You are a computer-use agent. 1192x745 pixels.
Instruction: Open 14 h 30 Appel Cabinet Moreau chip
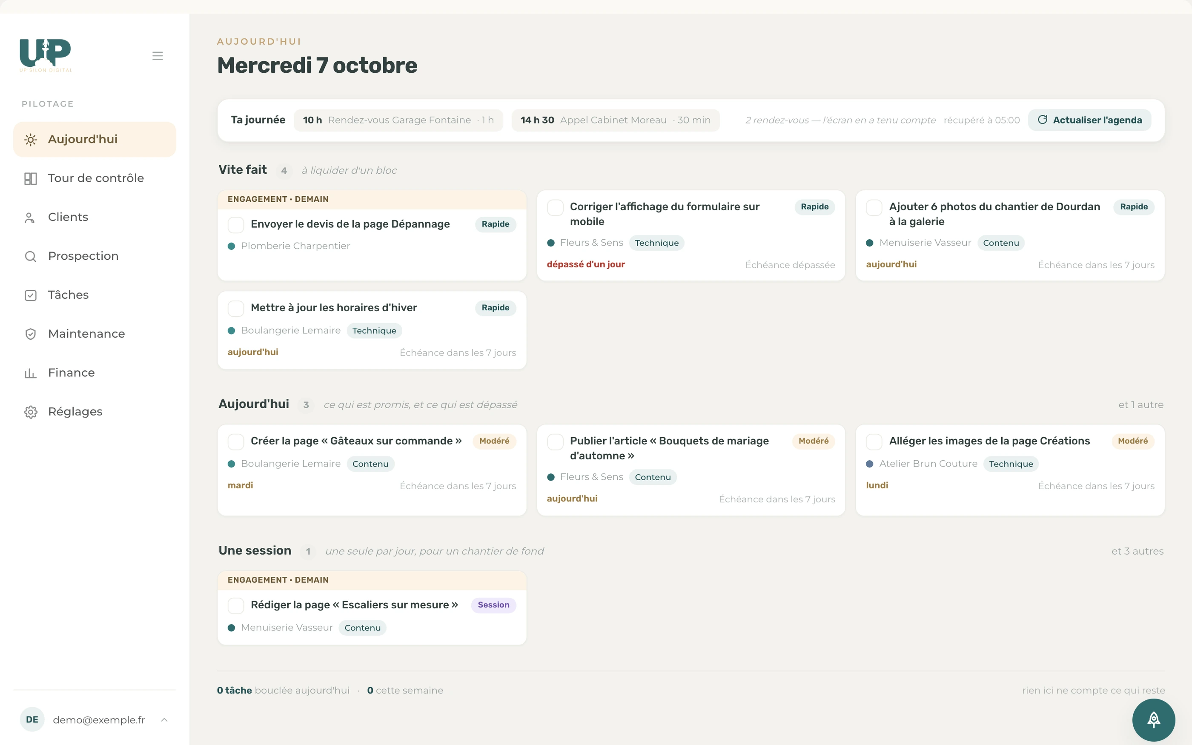[x=616, y=120]
